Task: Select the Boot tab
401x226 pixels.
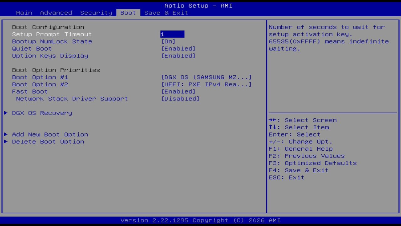Action: coord(128,13)
